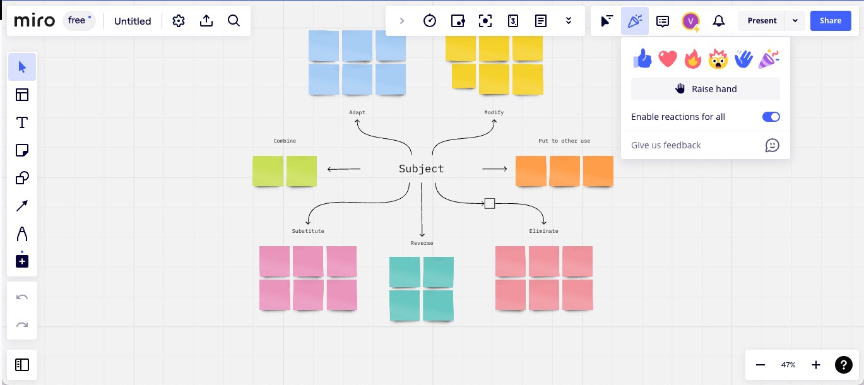Zoom in with plus button
The height and width of the screenshot is (385, 864).
[x=816, y=365]
